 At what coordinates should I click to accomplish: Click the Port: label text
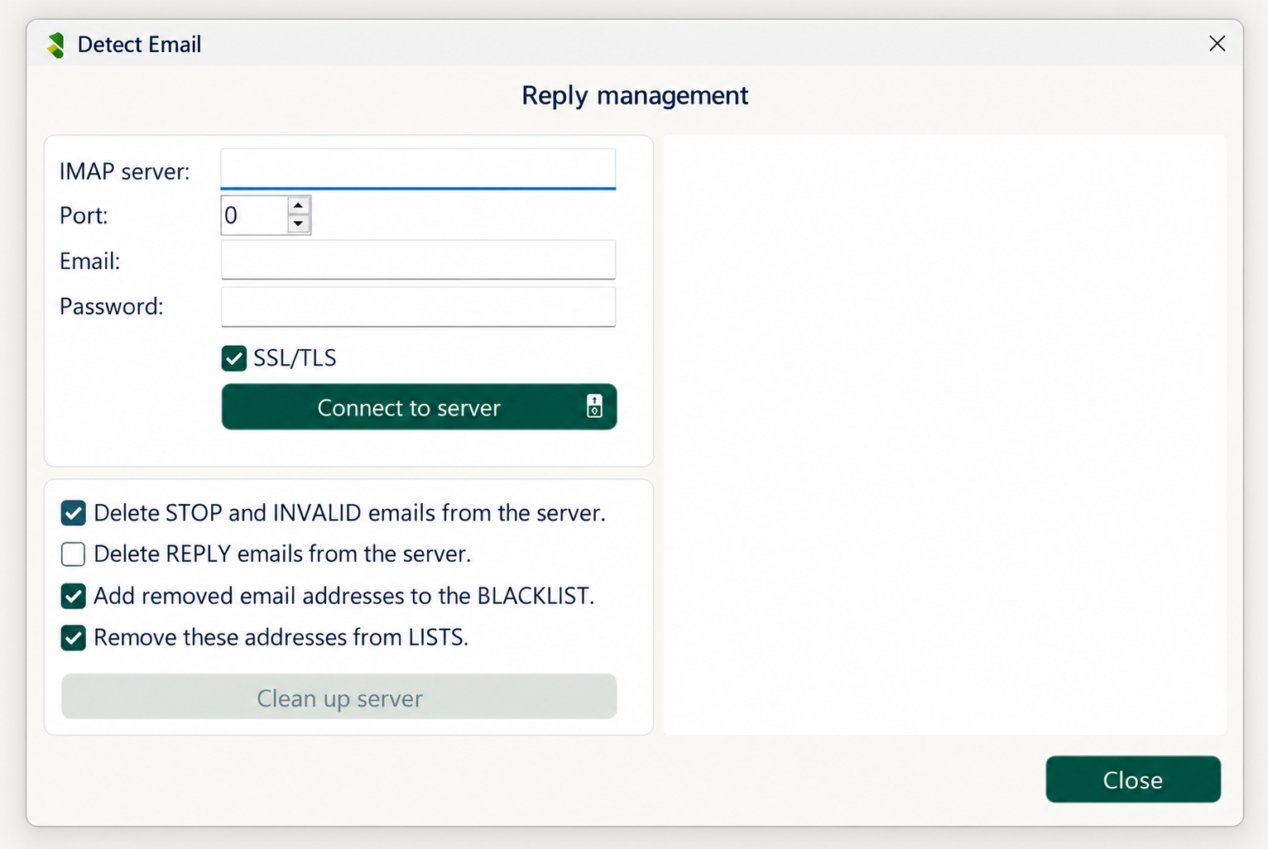(x=84, y=215)
